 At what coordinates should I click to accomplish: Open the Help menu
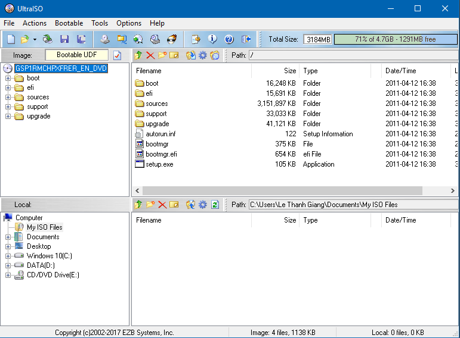point(158,23)
